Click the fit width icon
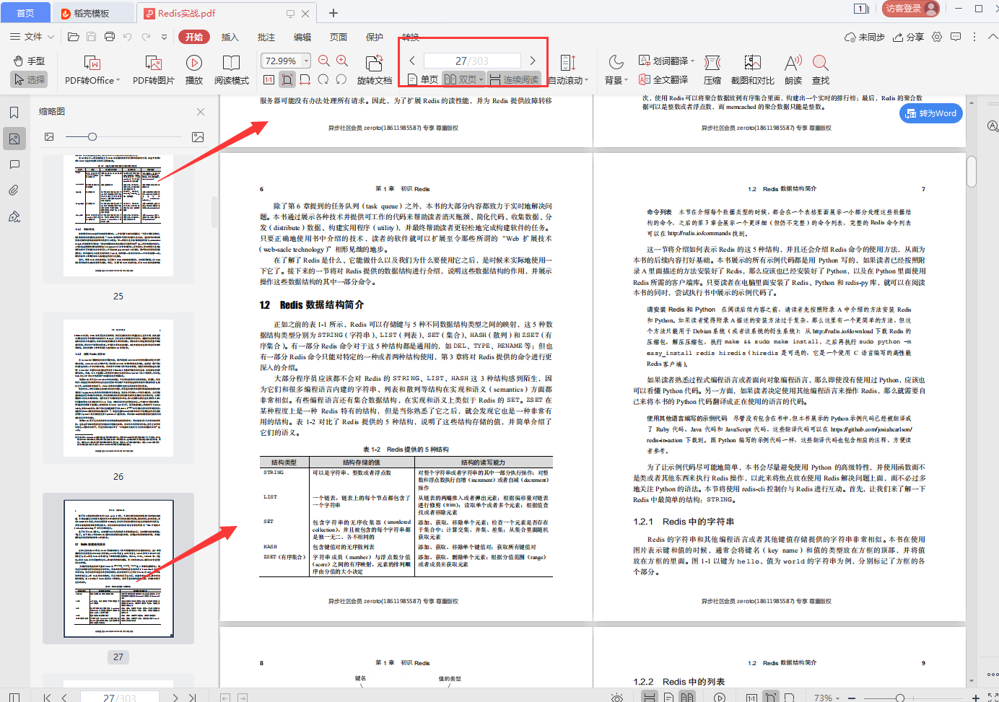Image resolution: width=999 pixels, height=702 pixels. tap(305, 79)
